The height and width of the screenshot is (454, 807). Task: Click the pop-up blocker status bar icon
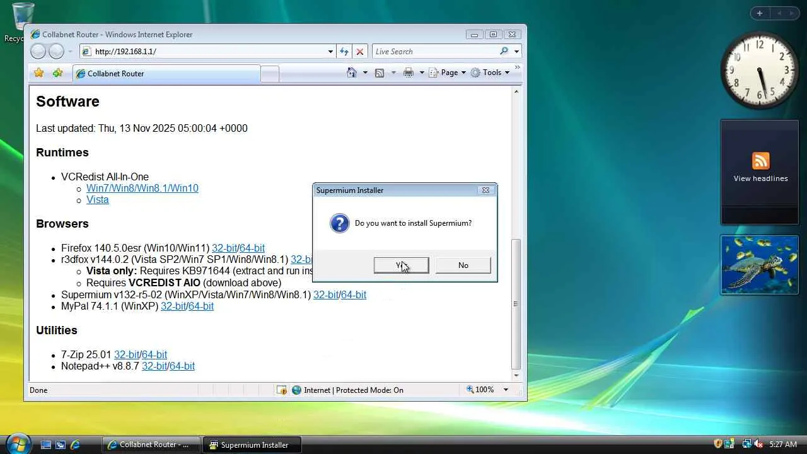pos(282,390)
